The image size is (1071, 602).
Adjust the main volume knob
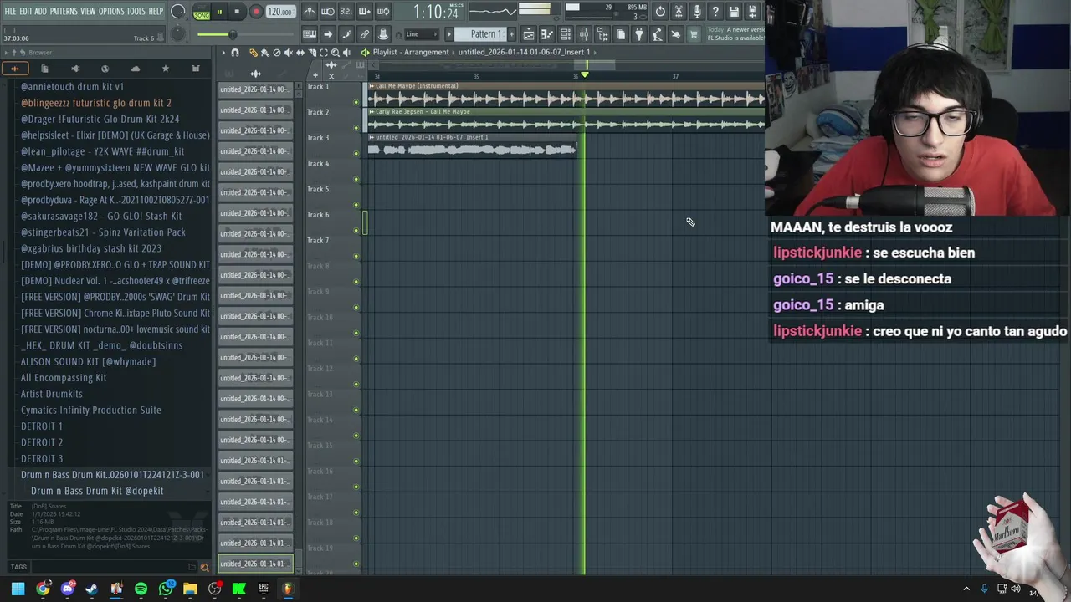[x=178, y=12]
